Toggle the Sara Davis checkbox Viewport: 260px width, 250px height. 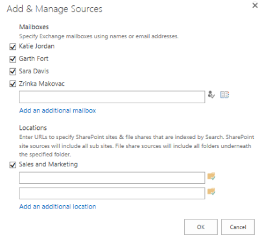13,71
